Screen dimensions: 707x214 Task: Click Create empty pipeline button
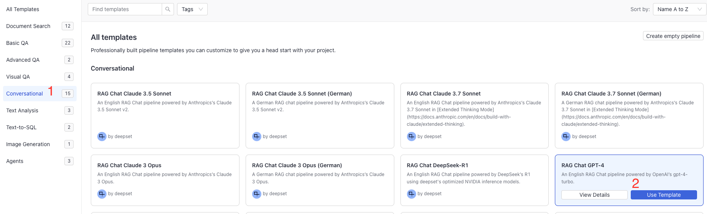point(673,36)
